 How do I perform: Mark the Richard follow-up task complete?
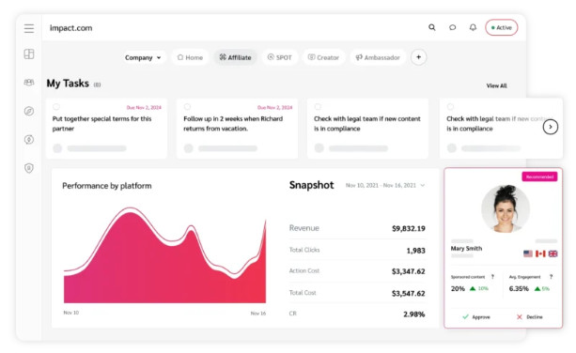pyautogui.click(x=187, y=107)
